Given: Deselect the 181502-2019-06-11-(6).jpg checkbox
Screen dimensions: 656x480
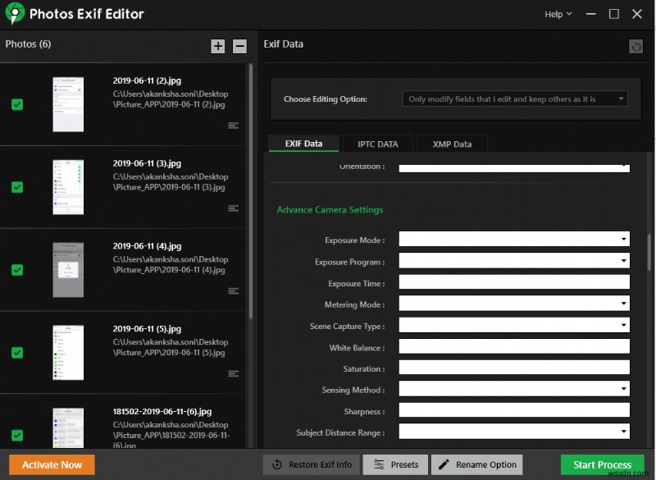Looking at the screenshot, I should (x=17, y=435).
